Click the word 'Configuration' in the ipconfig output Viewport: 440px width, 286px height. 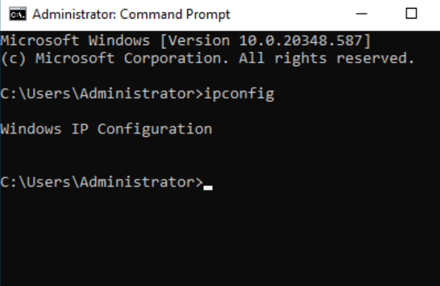coord(155,129)
